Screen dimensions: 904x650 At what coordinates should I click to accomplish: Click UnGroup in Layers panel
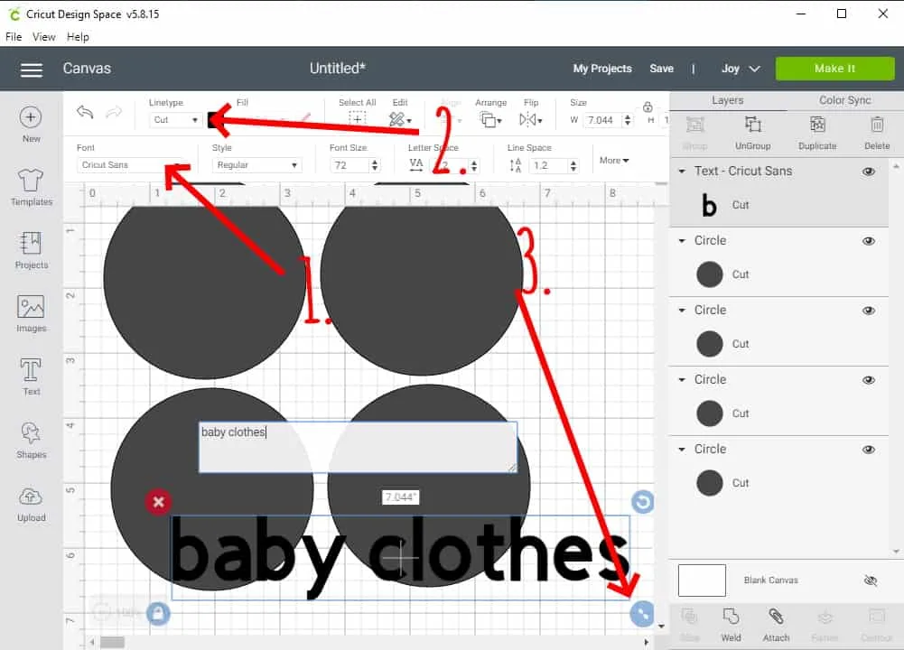pos(752,133)
